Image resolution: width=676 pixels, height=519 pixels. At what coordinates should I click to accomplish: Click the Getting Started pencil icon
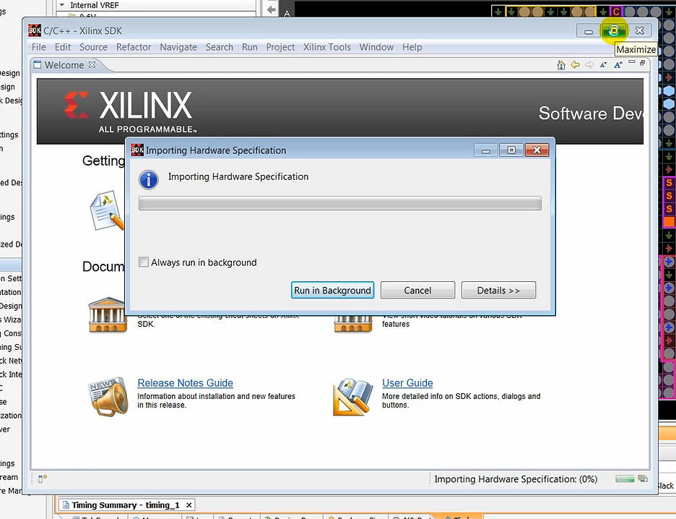tap(107, 211)
